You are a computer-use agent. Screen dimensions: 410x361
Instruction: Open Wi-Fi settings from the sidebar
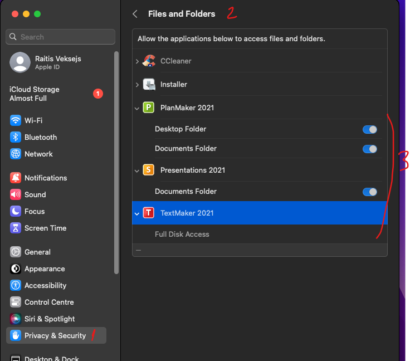(33, 120)
